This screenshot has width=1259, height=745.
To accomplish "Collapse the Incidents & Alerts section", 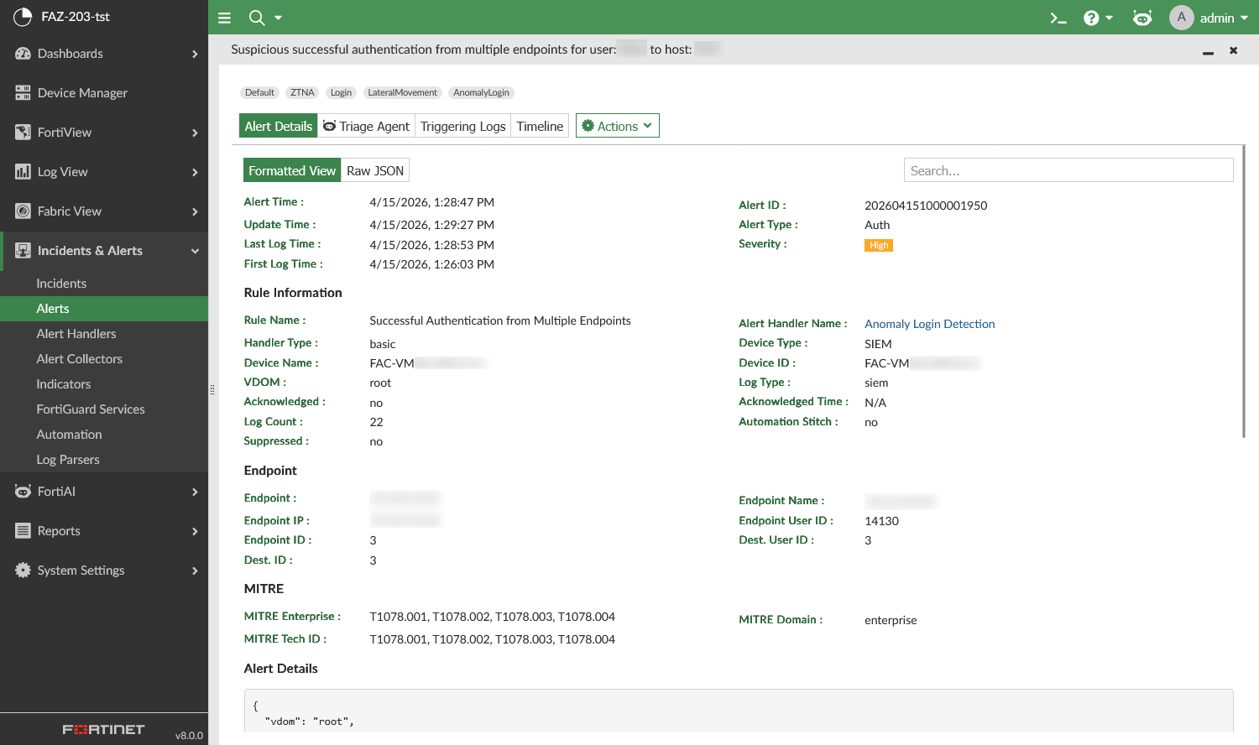I will coord(195,251).
